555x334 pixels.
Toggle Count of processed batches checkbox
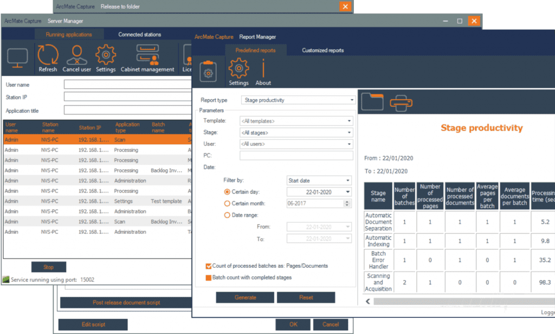coord(209,266)
